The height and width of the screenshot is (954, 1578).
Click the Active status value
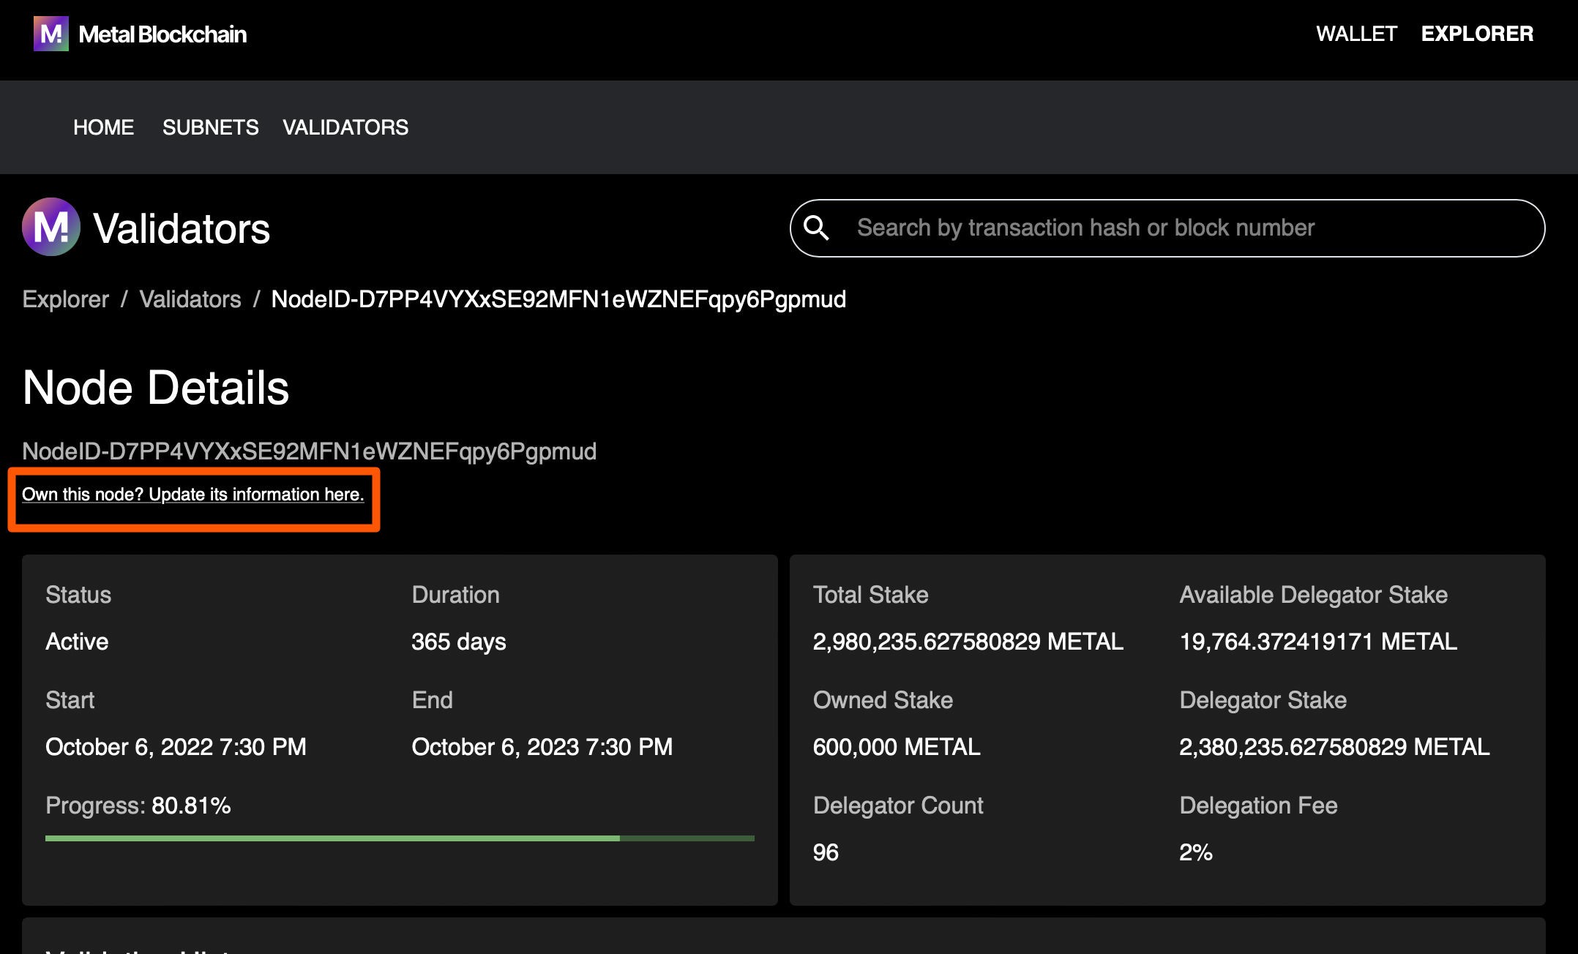point(77,642)
